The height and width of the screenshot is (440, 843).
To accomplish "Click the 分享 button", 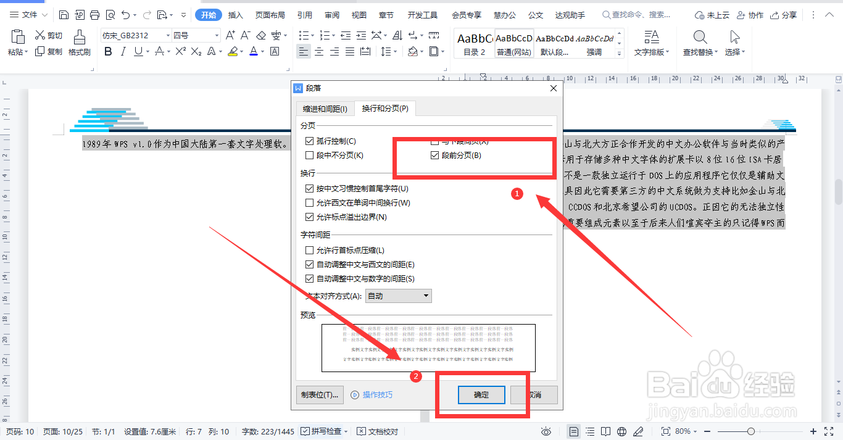I will pos(784,15).
